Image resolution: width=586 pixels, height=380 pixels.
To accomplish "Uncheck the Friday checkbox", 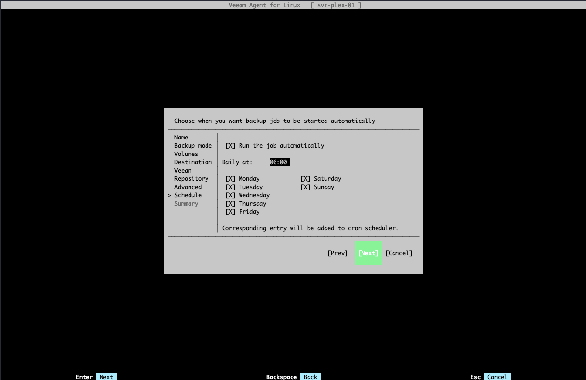I will pyautogui.click(x=231, y=212).
